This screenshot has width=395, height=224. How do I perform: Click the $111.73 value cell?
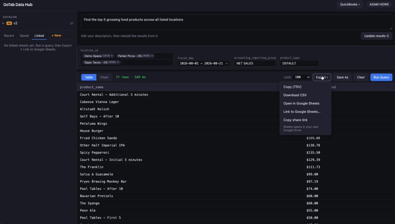(313, 167)
